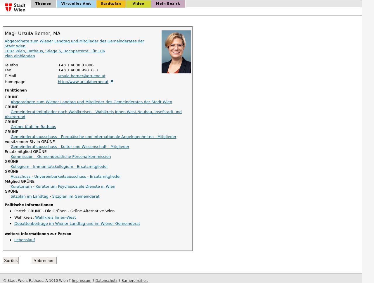The height and width of the screenshot is (283, 374).
Task: Switch to the Stadtplan tab
Action: pyautogui.click(x=111, y=4)
